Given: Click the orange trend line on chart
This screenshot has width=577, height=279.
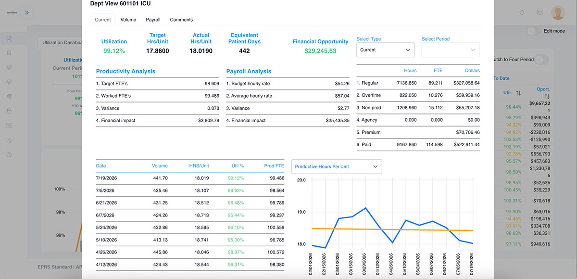Looking at the screenshot, I should pos(392,229).
